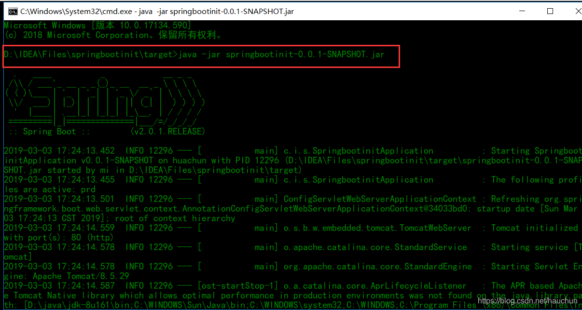Screen dimensions: 582x310
Task: Click the '2019-03-03 17:24:13.455' timestamp
Action: (x=59, y=179)
